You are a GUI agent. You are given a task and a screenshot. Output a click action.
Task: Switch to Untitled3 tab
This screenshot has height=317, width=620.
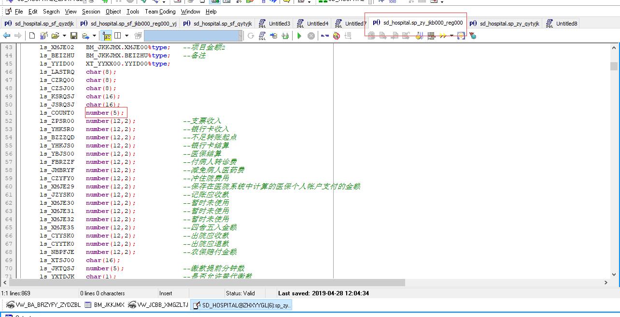pyautogui.click(x=274, y=23)
